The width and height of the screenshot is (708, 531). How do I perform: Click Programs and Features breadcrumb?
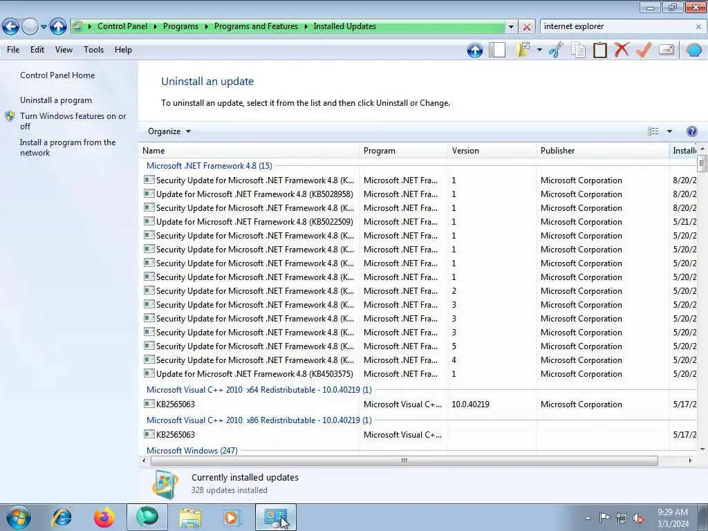256,26
